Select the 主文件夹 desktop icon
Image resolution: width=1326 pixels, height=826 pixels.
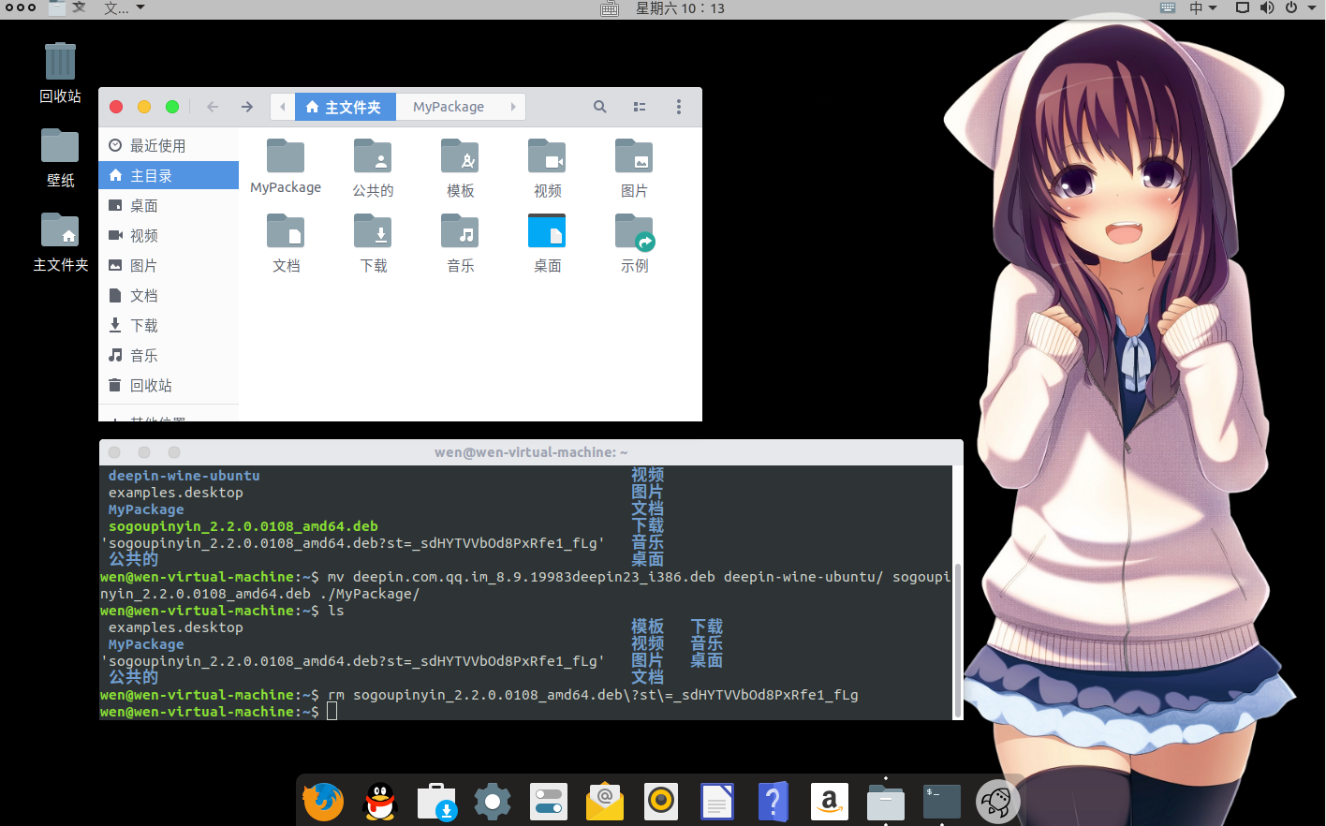pos(60,242)
